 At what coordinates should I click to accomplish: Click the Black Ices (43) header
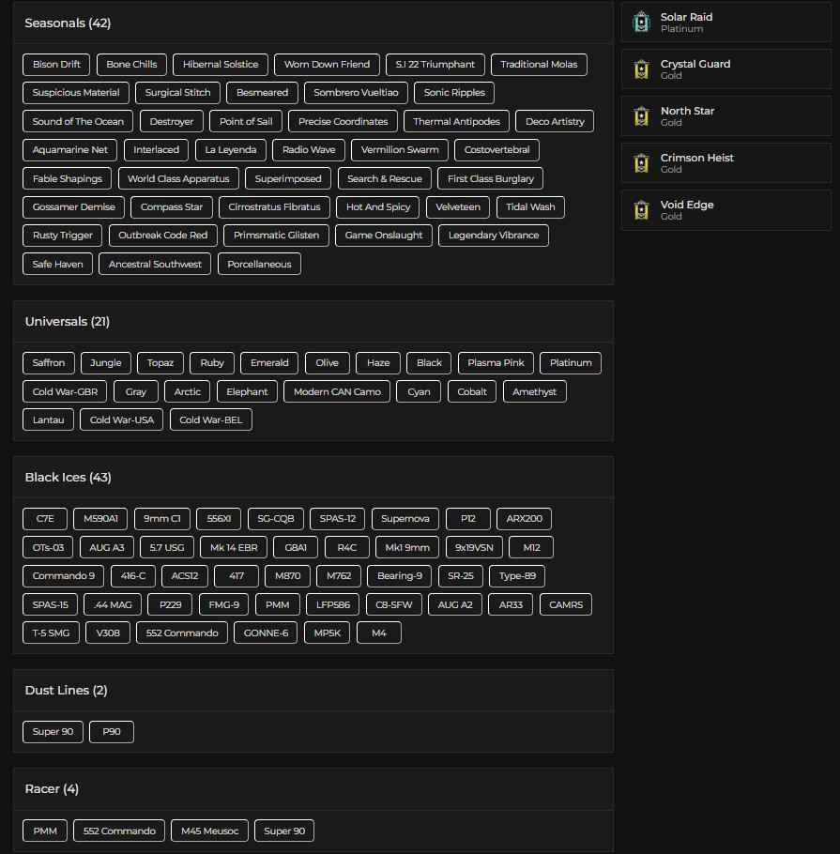pyautogui.click(x=68, y=478)
